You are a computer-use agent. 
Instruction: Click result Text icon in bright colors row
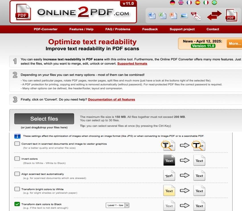click(x=199, y=190)
